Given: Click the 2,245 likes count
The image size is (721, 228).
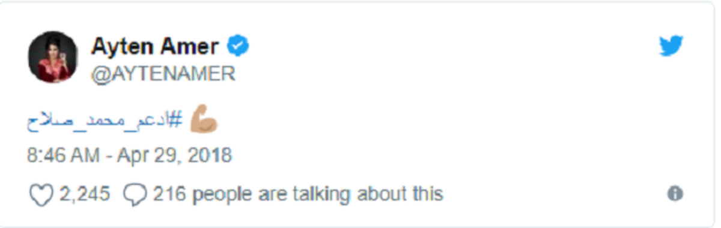Looking at the screenshot, I should [84, 194].
